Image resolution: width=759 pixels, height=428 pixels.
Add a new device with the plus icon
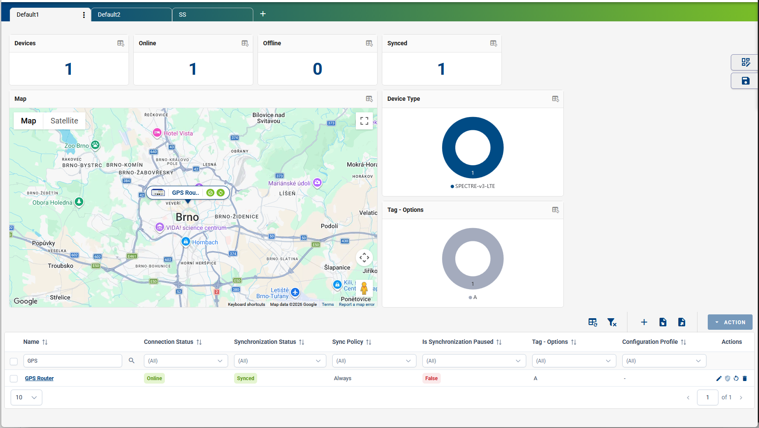pyautogui.click(x=644, y=322)
